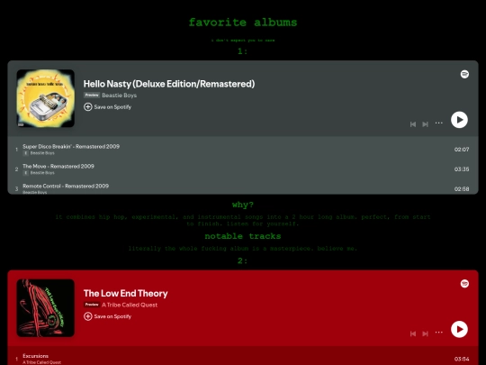Go to previous track in Hello Nasty player

pos(413,124)
